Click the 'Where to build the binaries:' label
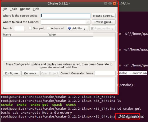 pos(21,22)
